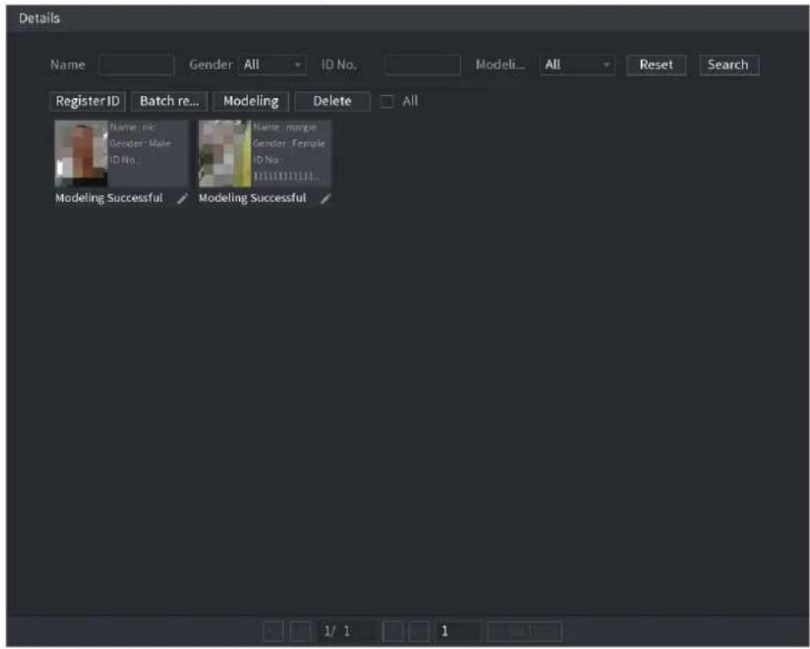This screenshot has width=810, height=649.
Task: Click the Search button
Action: point(729,65)
